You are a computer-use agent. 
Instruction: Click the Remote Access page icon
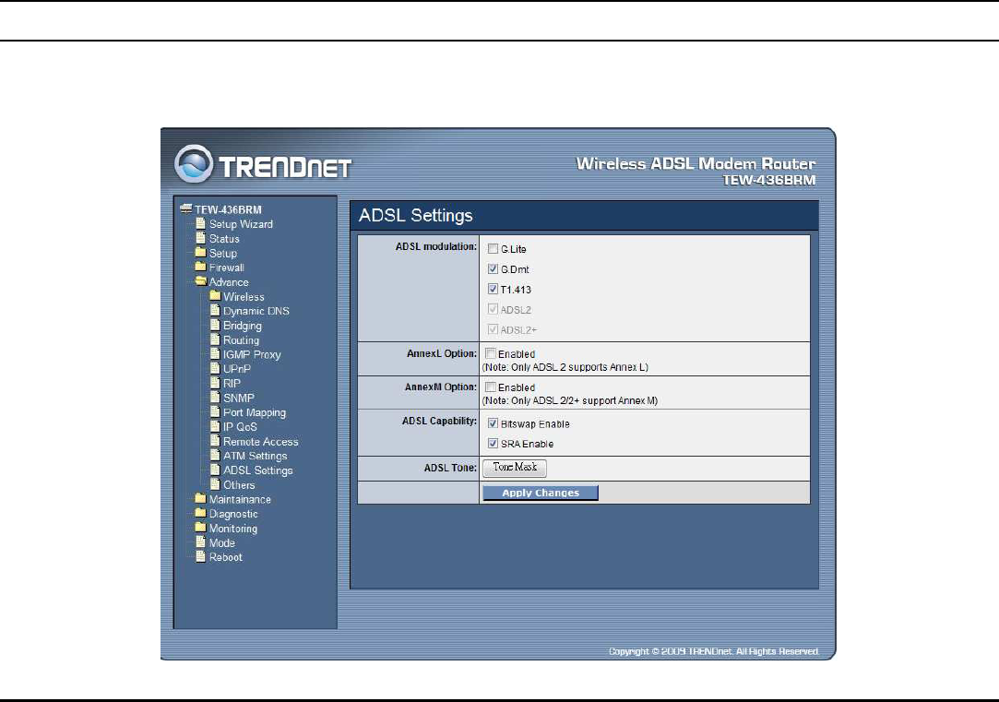(215, 440)
